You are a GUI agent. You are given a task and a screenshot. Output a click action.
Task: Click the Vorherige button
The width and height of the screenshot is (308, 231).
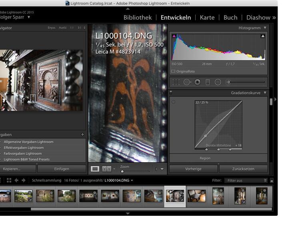tap(193, 169)
